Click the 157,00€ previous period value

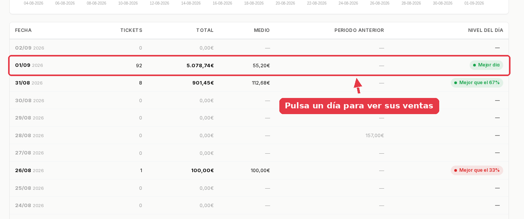point(375,135)
